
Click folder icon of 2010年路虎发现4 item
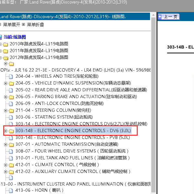[x=5, y=44]
